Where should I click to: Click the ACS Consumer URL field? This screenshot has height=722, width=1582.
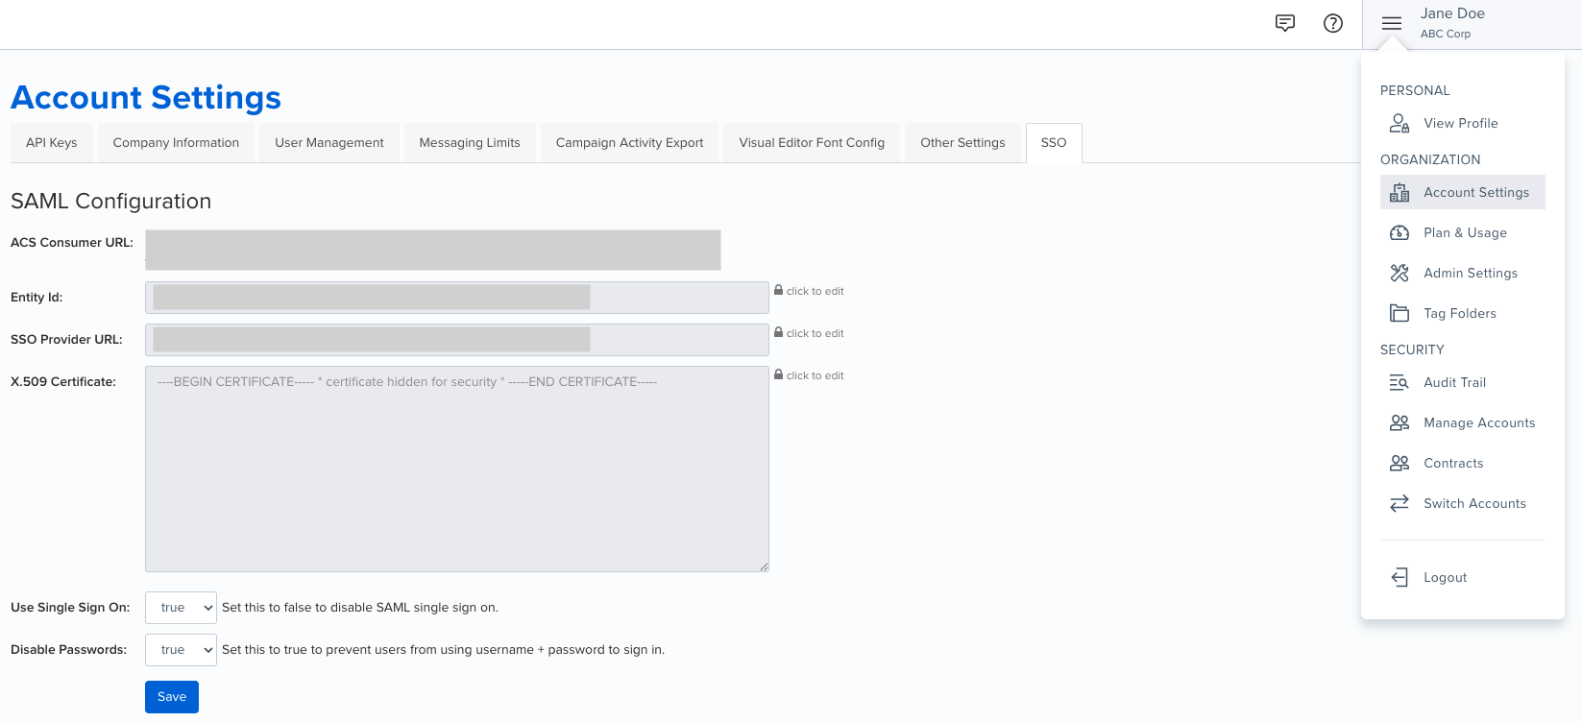pos(433,250)
